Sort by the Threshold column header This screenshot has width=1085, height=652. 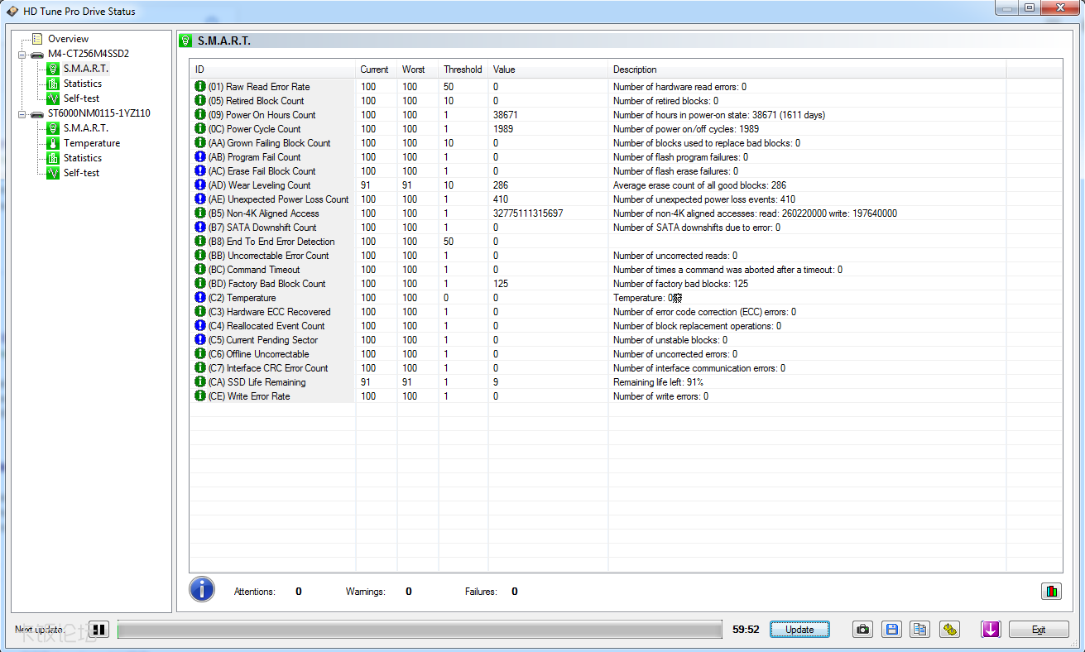463,70
